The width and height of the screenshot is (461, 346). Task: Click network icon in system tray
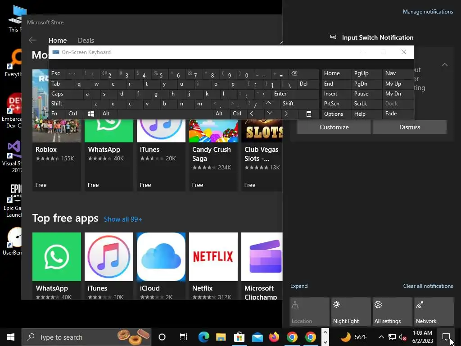[x=392, y=337]
